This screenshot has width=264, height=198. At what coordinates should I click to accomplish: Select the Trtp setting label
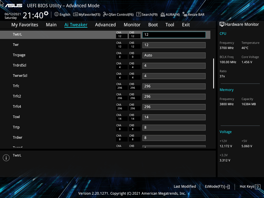click(16, 127)
